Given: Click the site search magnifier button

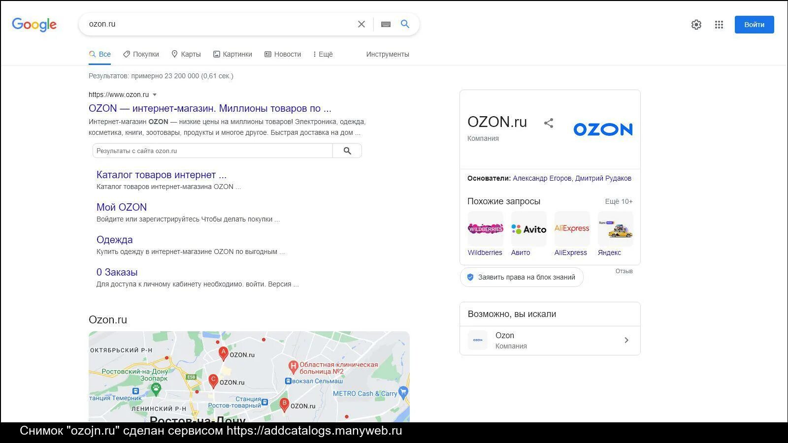Looking at the screenshot, I should click(347, 151).
